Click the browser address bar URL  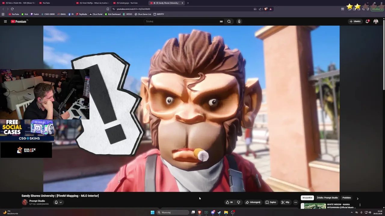click(133, 9)
